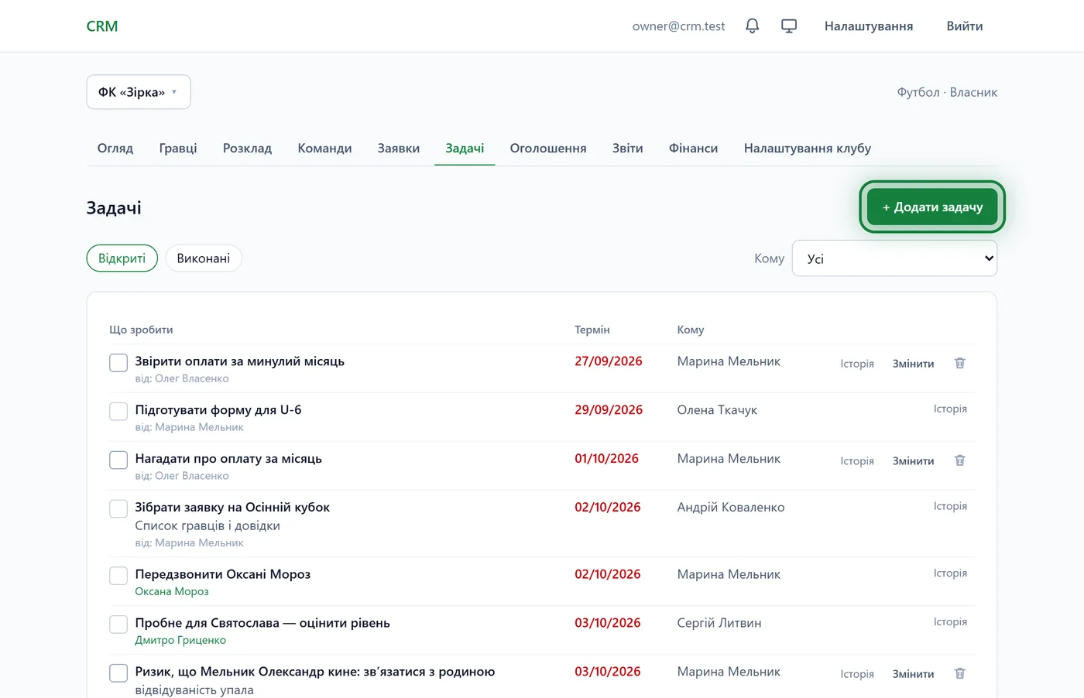Toggle checkbox for 'Зібрати заявку на Осінній кубок'
Screen dimensions: 1084x698
point(118,508)
